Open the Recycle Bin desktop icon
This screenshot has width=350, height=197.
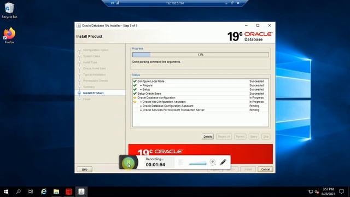click(x=9, y=10)
